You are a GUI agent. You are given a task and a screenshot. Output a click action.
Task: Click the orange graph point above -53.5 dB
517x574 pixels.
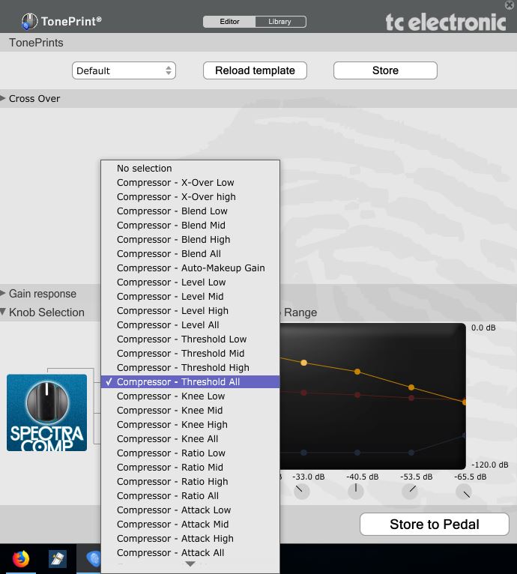tap(411, 387)
